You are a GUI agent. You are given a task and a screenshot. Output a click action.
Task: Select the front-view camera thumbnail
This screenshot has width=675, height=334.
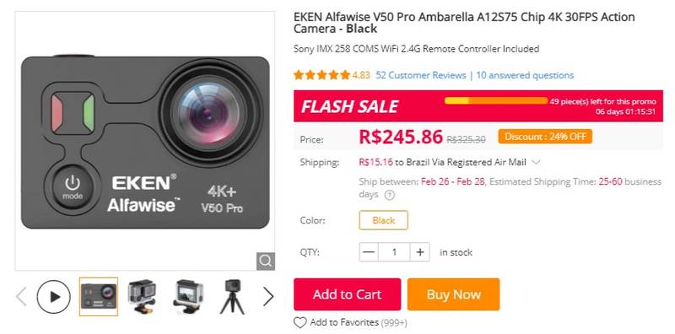[99, 297]
